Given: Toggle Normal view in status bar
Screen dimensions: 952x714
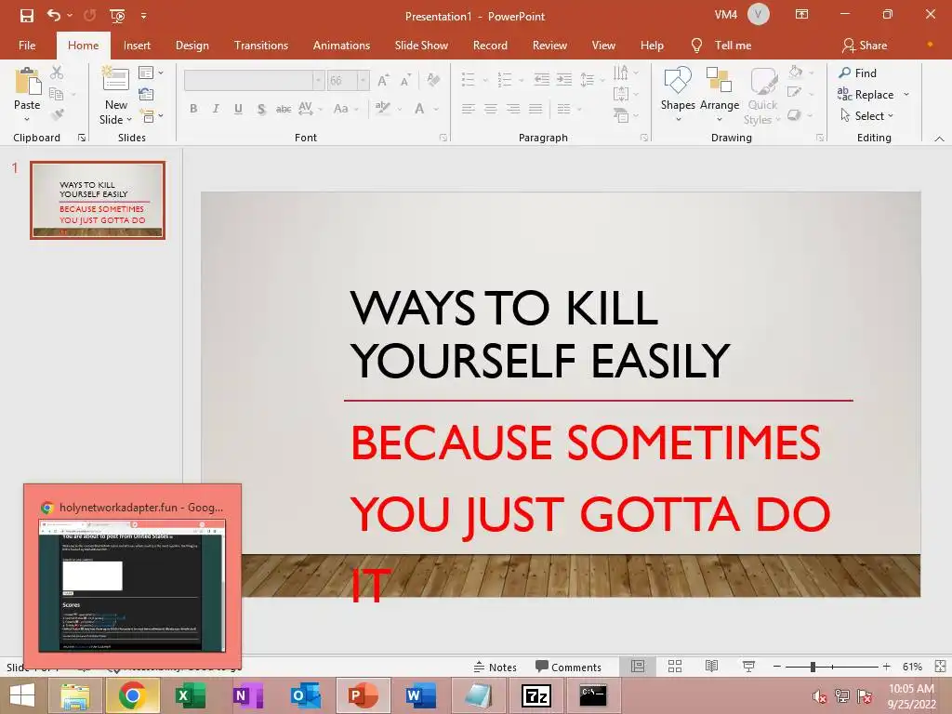Looking at the screenshot, I should pyautogui.click(x=638, y=667).
